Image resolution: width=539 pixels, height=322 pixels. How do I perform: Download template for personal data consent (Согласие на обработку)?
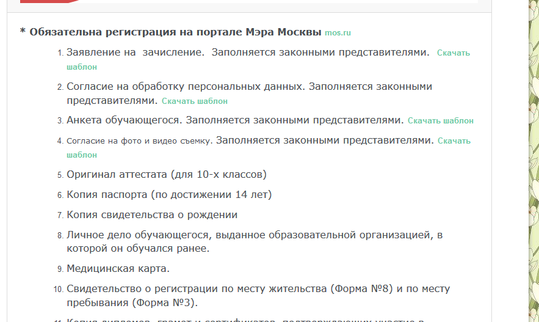[195, 101]
